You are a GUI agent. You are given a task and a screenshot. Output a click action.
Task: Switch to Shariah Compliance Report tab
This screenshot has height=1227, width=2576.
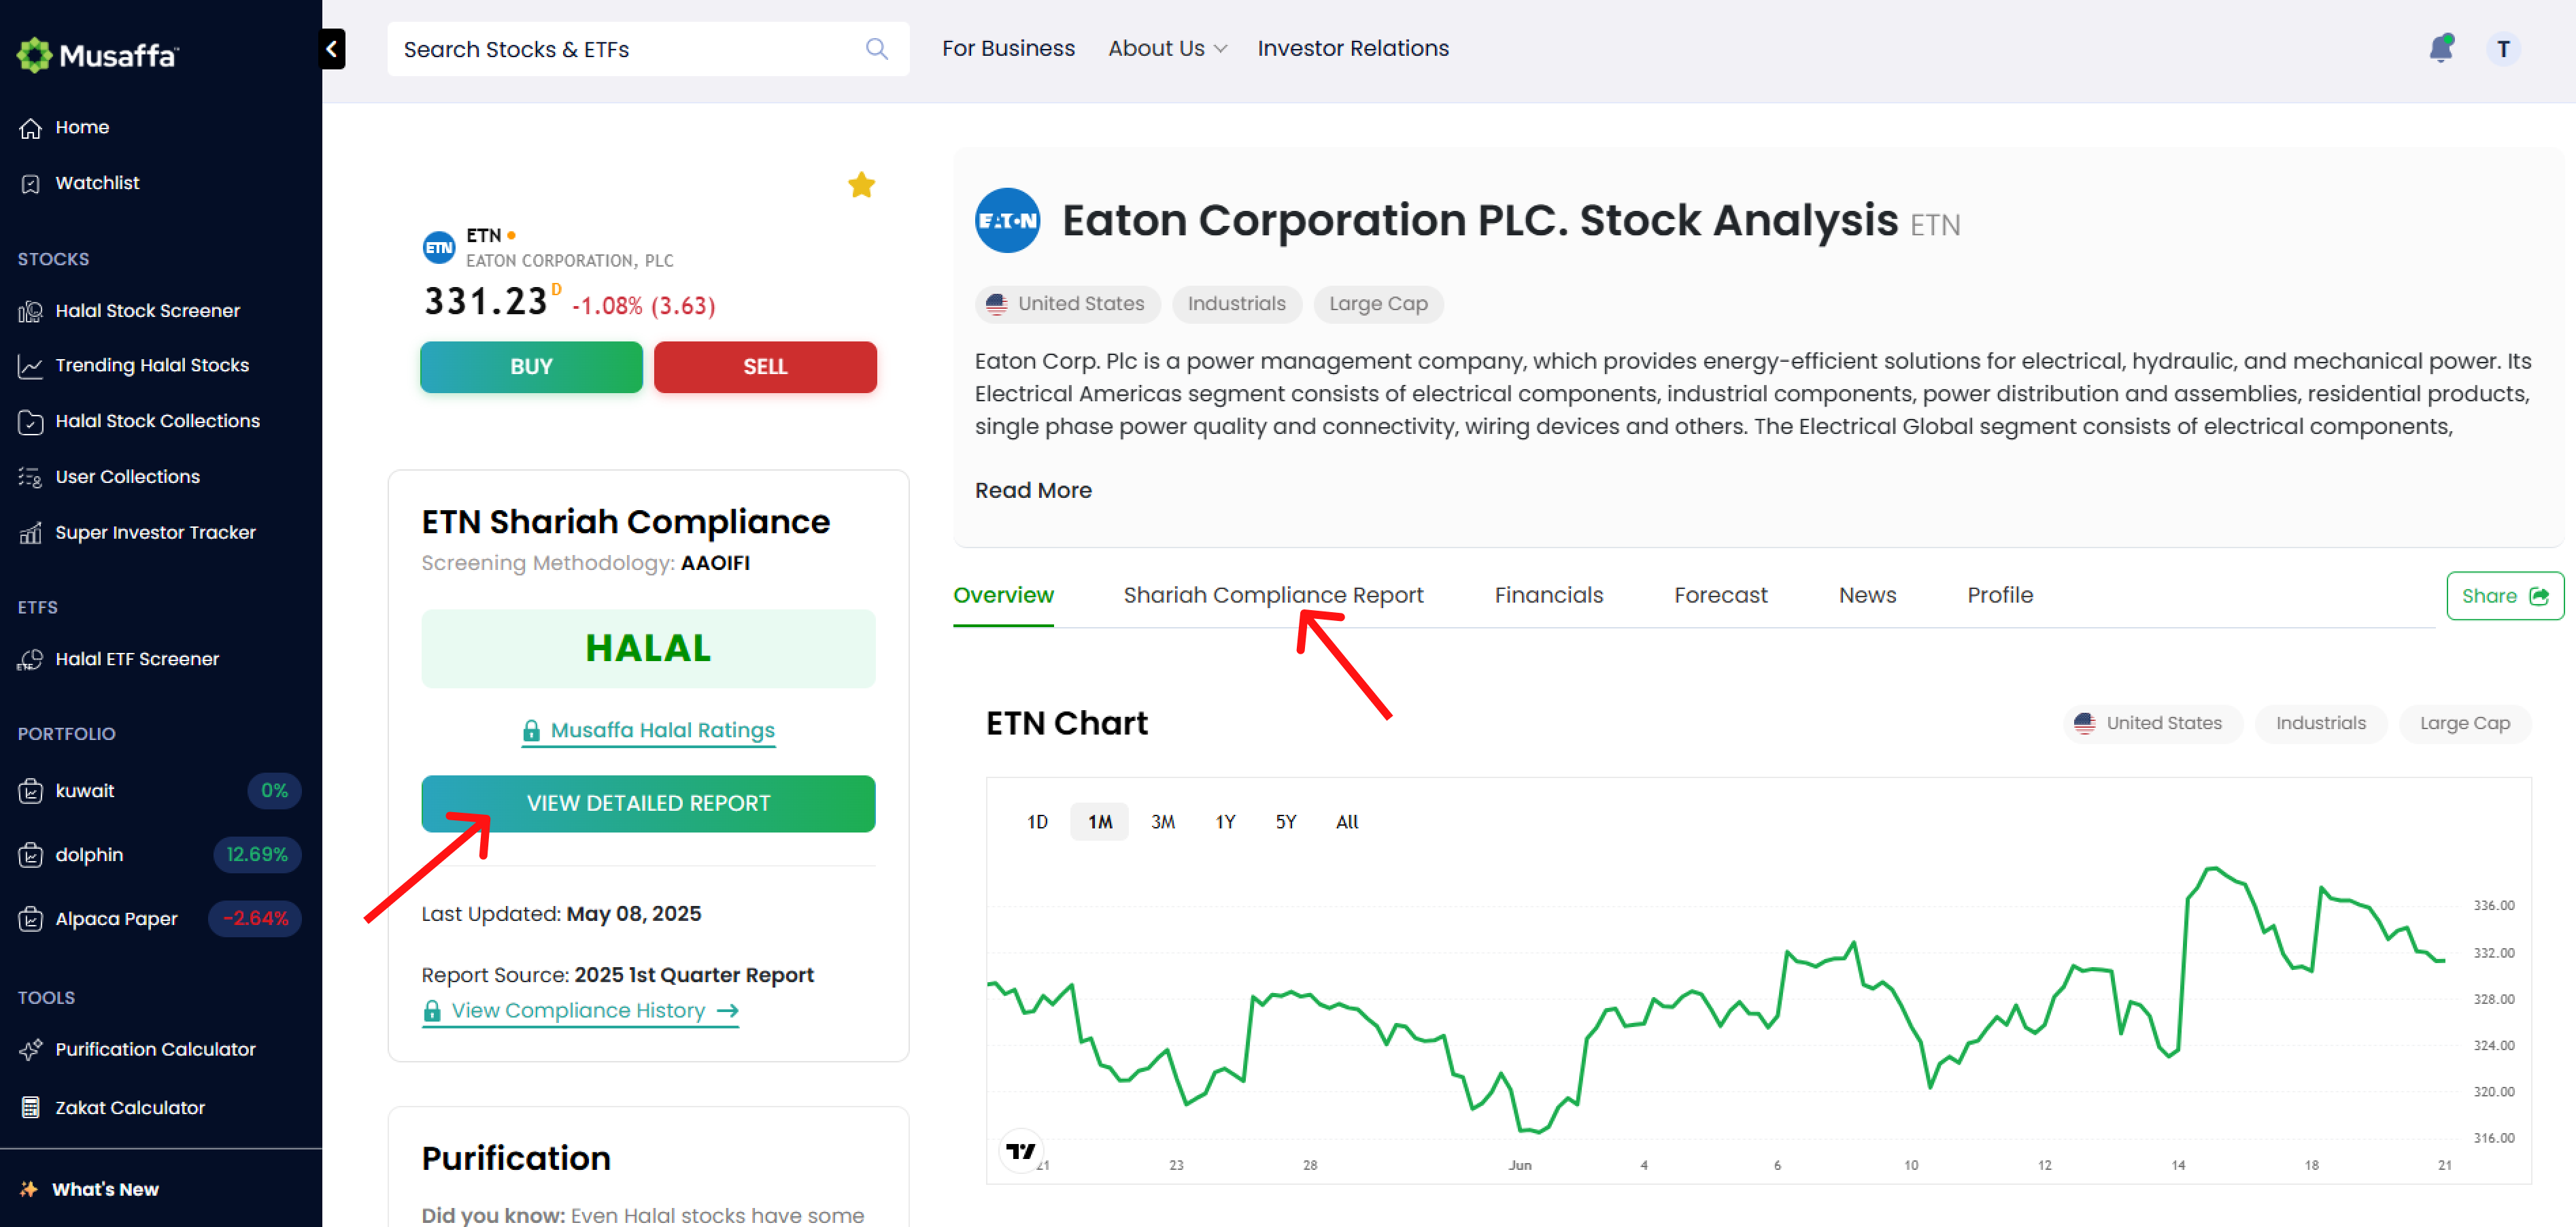click(1273, 596)
